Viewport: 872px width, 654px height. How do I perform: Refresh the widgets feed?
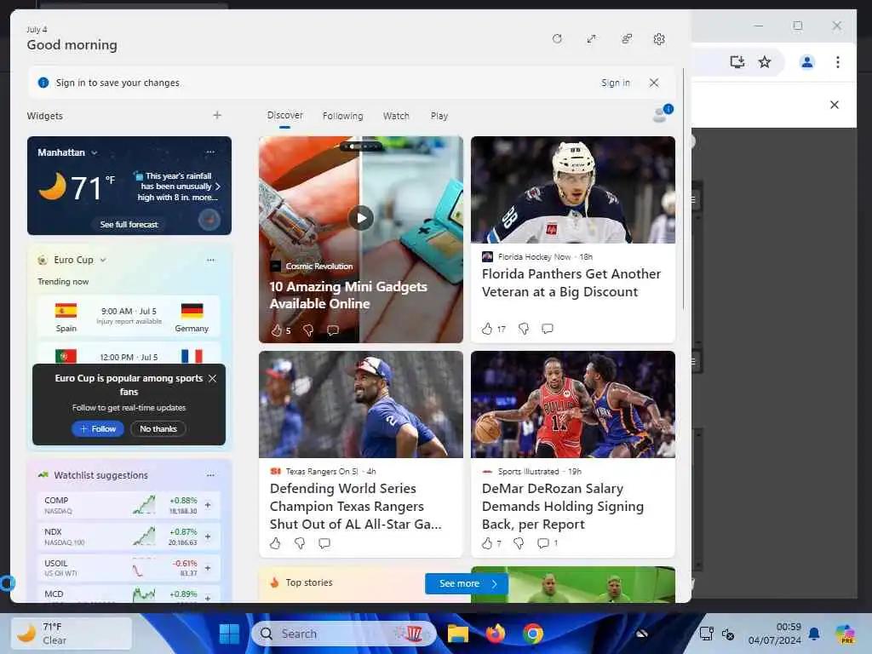557,38
